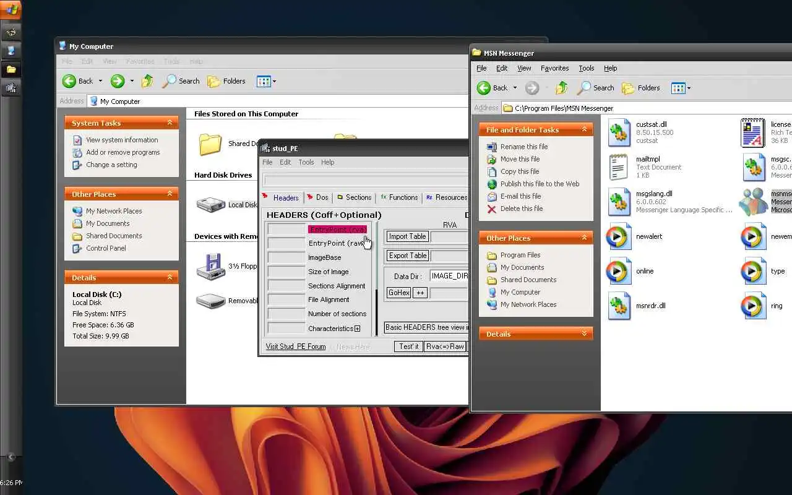Switch to Sections tab in stud_PE
This screenshot has height=495, width=792.
click(x=354, y=197)
